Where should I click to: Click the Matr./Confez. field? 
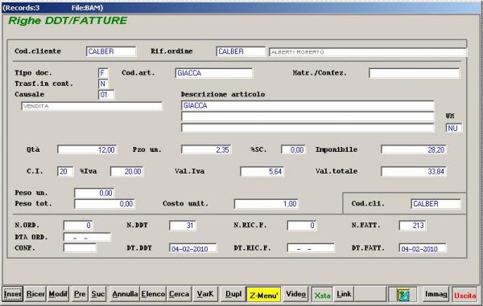(414, 73)
